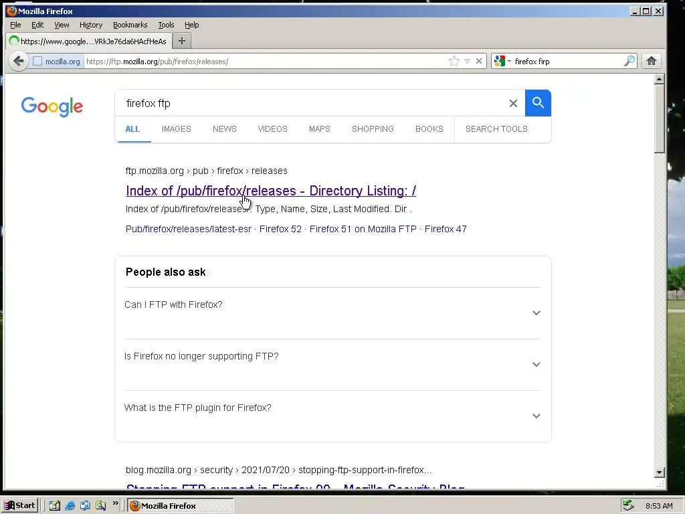Screen dimensions: 685x514
Task: Open the Edit menu
Action: 37,25
